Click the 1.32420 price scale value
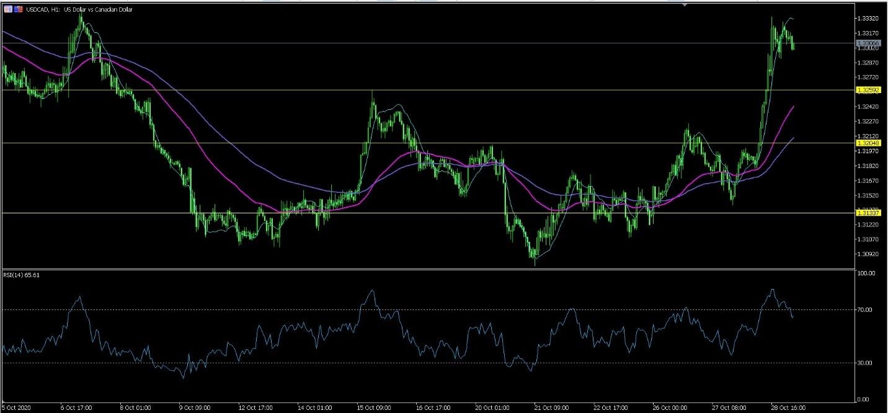This screenshot has width=888, height=413. coord(868,107)
